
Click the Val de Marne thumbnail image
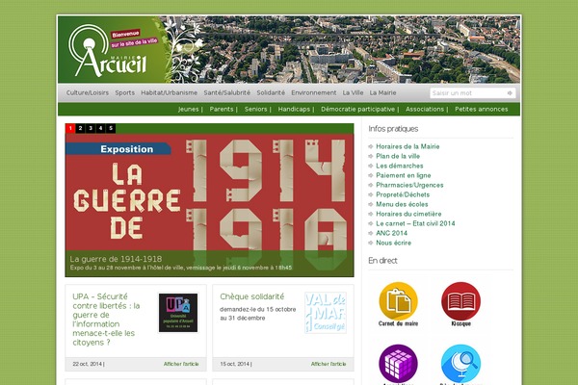tap(326, 313)
